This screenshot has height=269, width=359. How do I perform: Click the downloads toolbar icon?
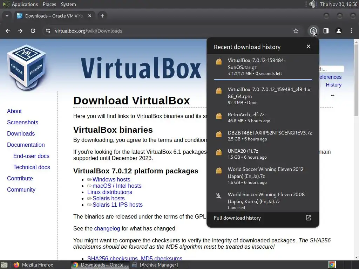(313, 31)
